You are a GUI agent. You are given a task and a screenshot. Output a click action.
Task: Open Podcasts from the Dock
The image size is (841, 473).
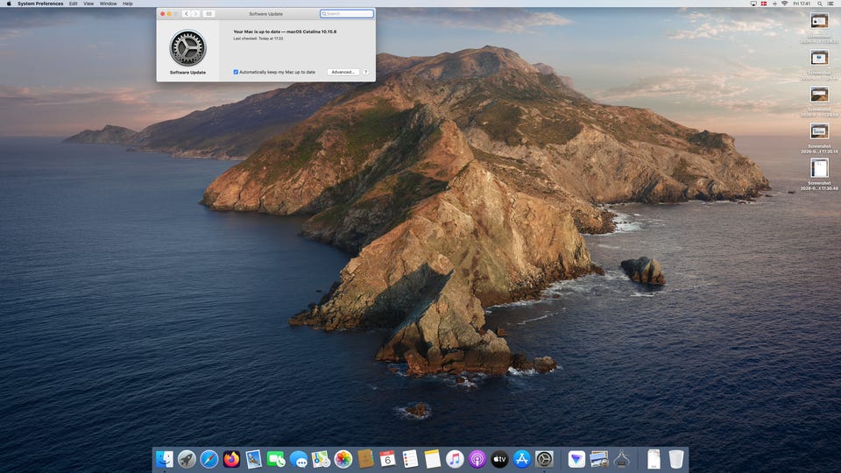(477, 459)
